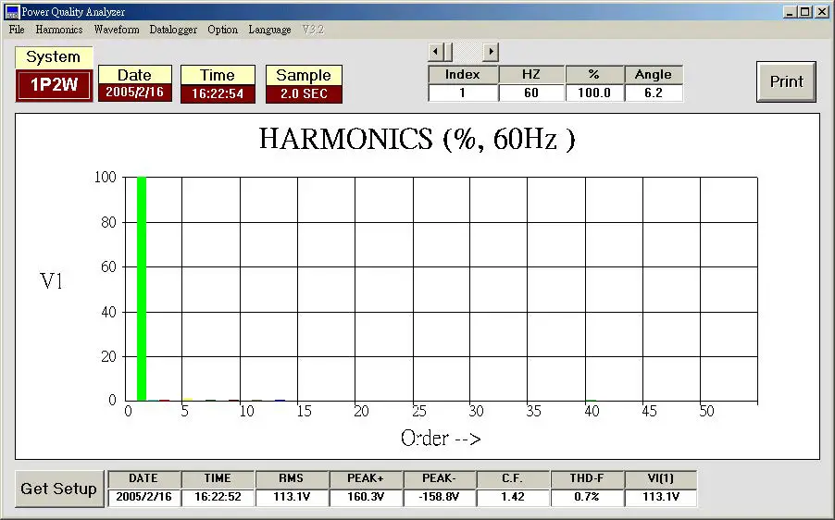Image resolution: width=835 pixels, height=520 pixels.
Task: Open the Language menu
Action: point(269,30)
